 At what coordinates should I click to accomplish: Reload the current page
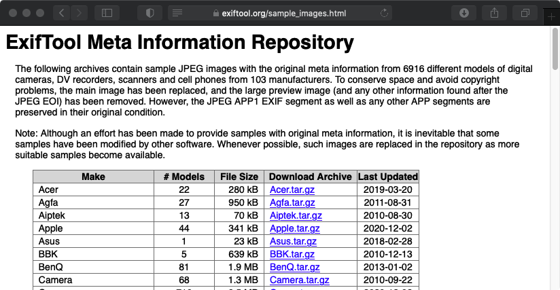point(385,13)
